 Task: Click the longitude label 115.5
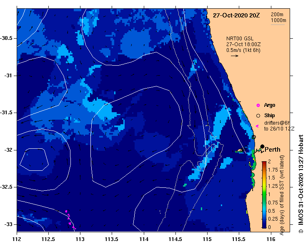[239, 239]
